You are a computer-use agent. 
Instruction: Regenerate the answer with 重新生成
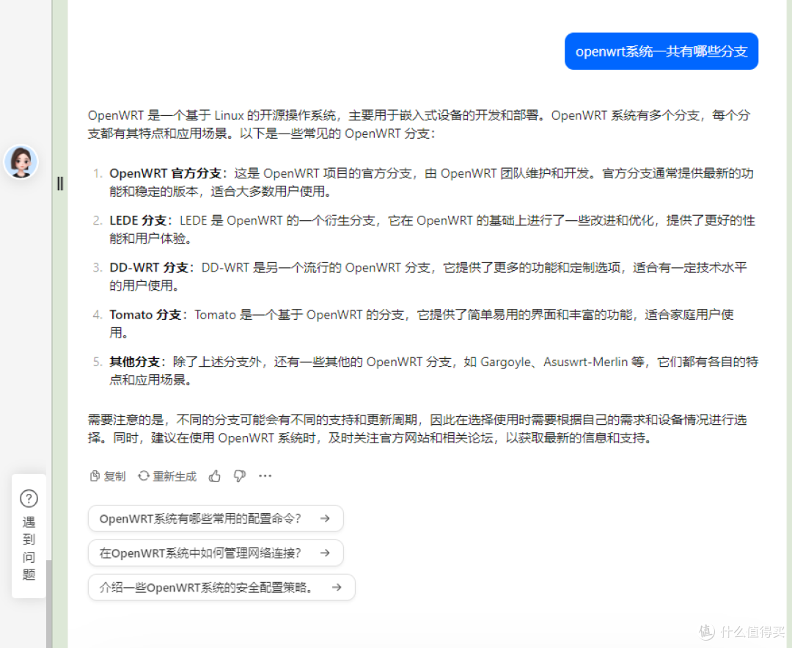pos(167,476)
